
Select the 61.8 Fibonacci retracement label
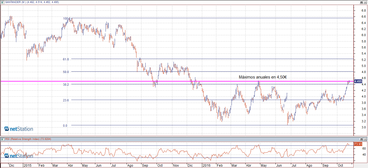[x=66, y=59]
